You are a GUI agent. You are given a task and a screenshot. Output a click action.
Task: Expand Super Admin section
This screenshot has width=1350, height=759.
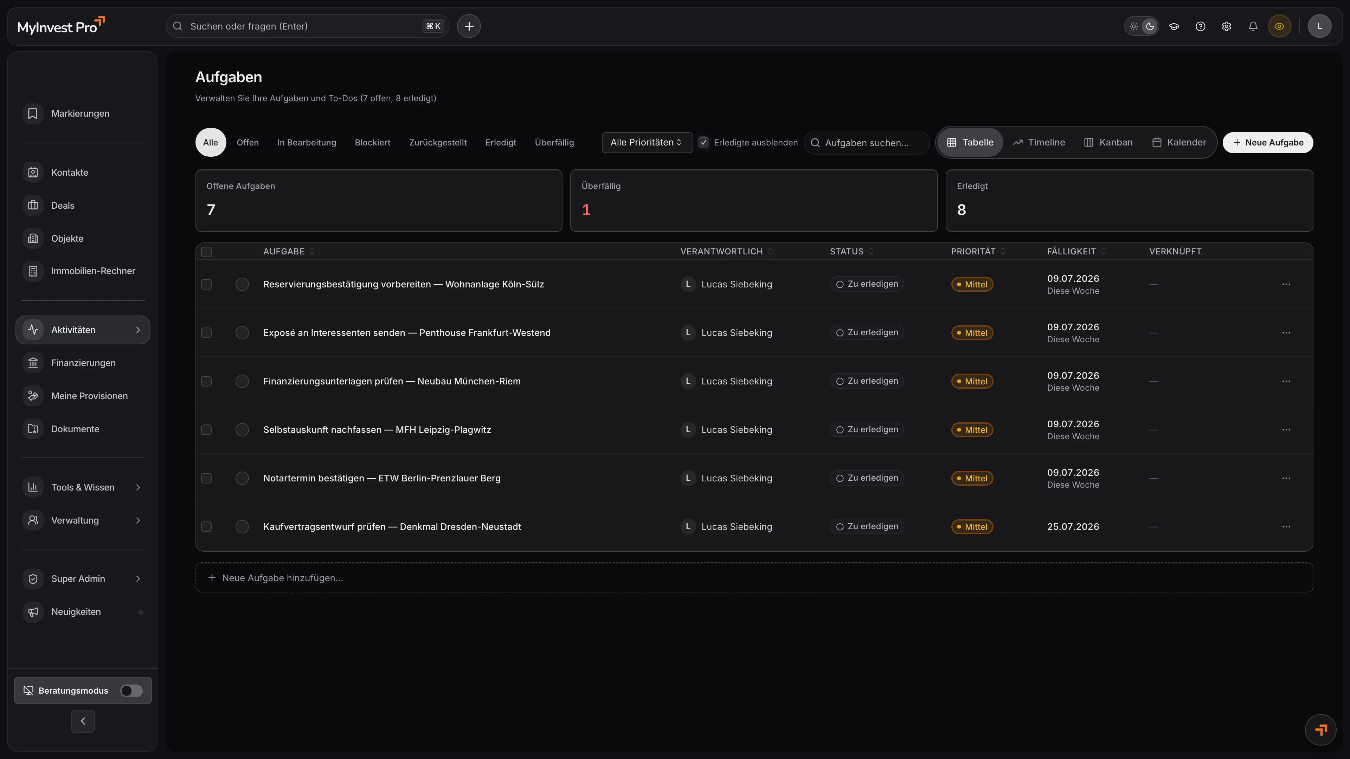pyautogui.click(x=83, y=579)
